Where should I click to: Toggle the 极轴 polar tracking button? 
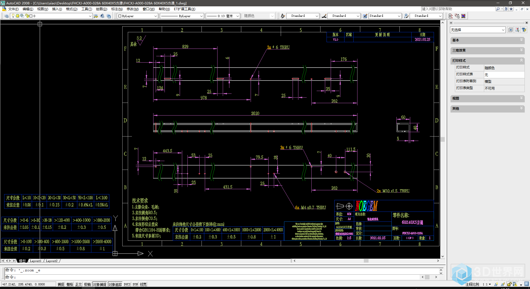tap(87, 284)
